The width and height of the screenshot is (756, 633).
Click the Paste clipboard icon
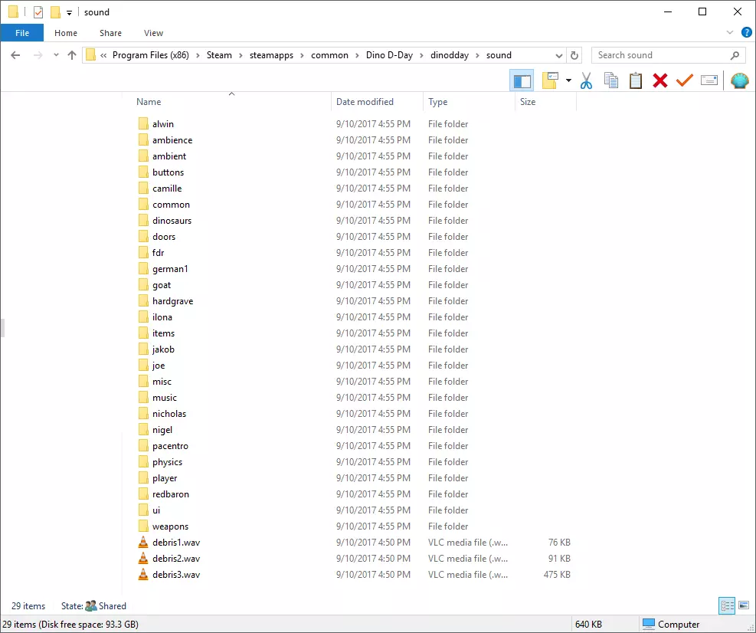636,80
